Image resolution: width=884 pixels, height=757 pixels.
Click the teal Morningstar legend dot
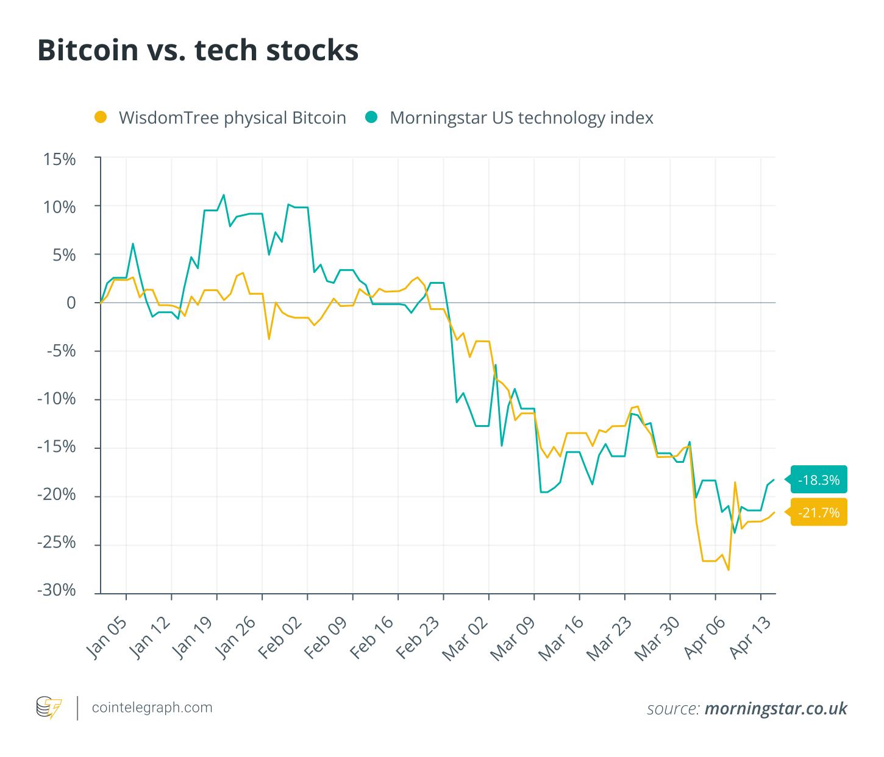pos(371,117)
